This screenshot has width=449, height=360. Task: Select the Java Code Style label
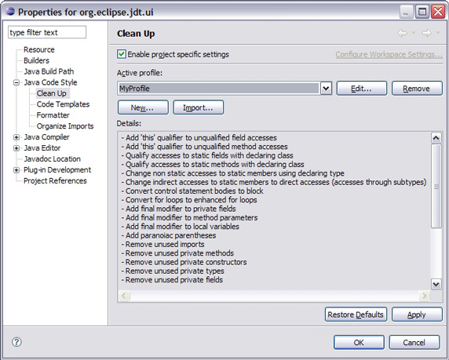[50, 82]
